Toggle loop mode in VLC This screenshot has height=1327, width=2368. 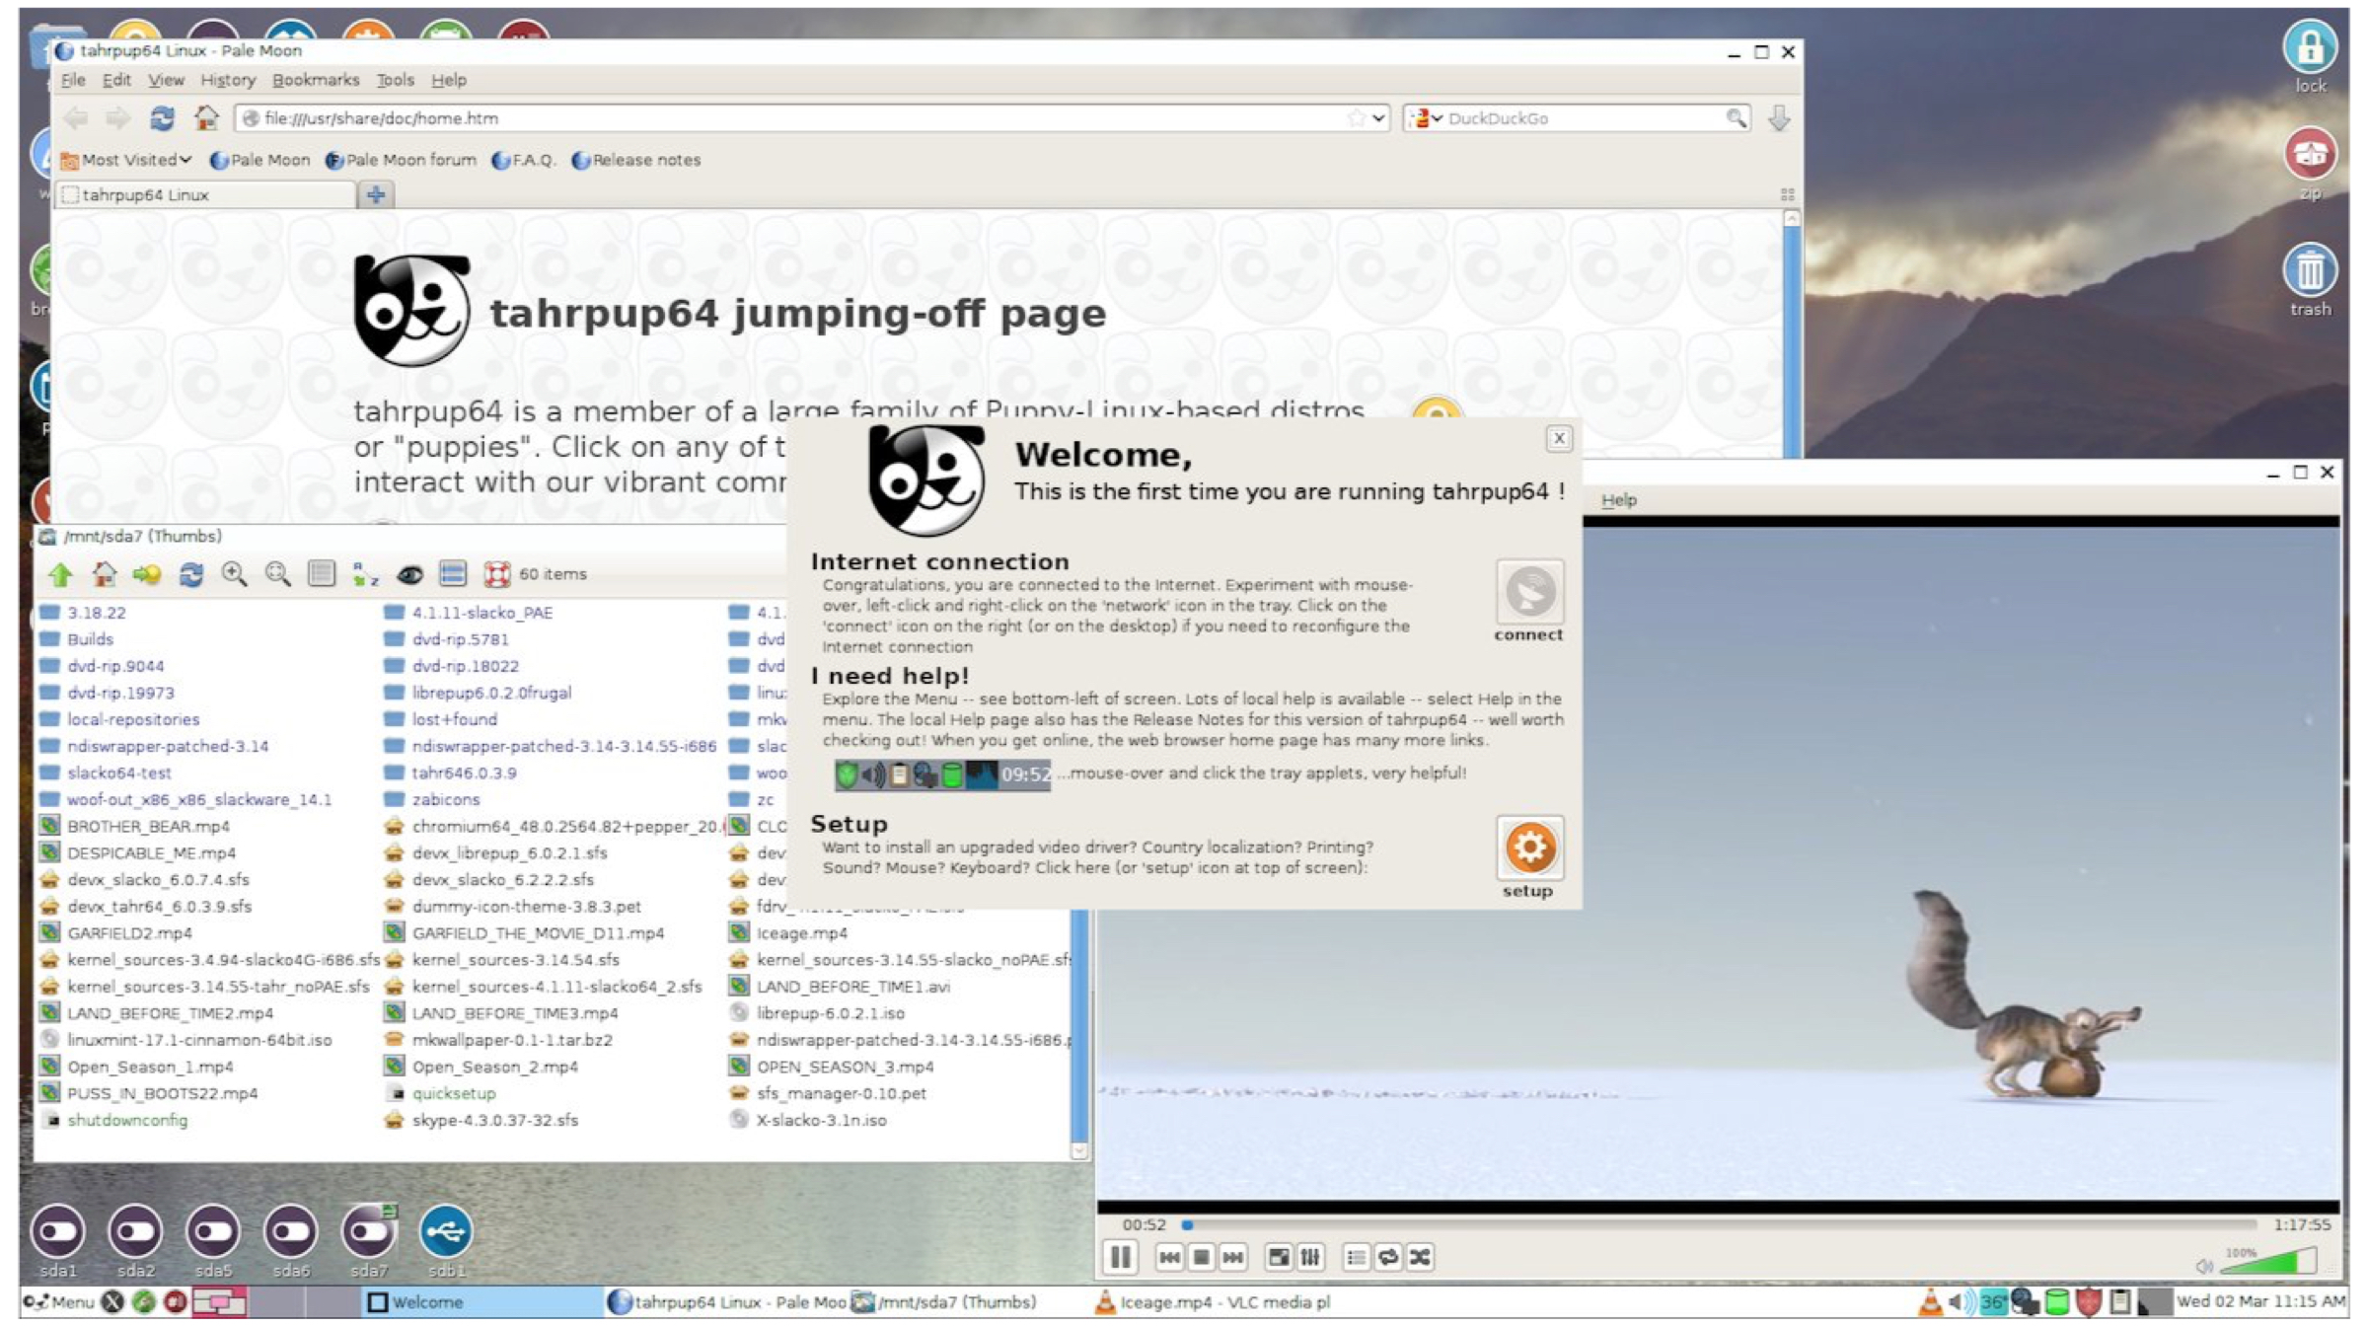point(1388,1257)
